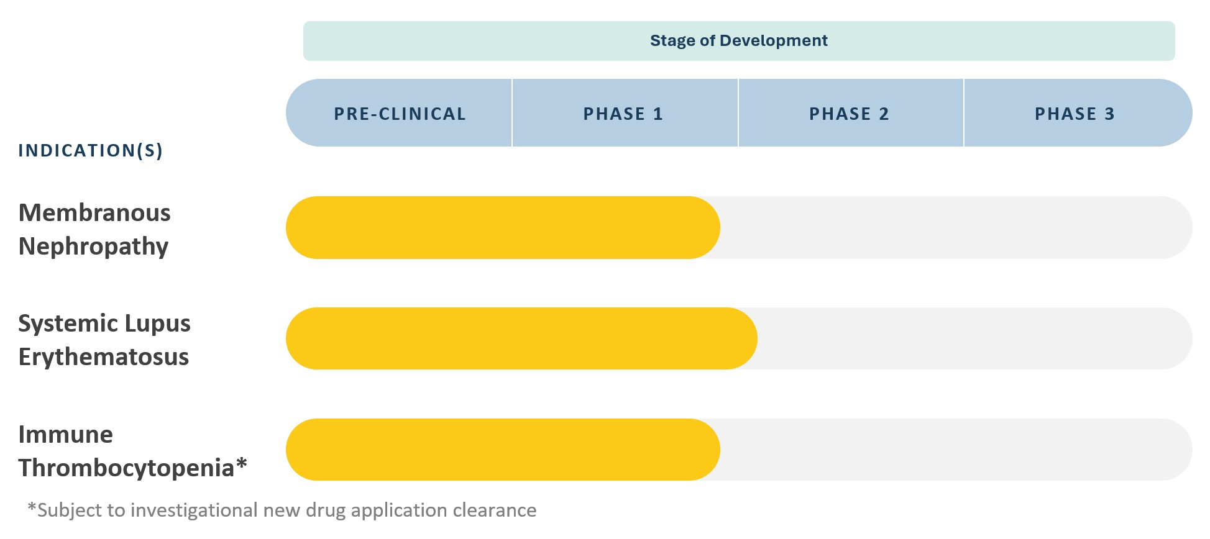Click the word Nephropathy in first indication
Image resolution: width=1210 pixels, height=539 pixels.
point(94,247)
